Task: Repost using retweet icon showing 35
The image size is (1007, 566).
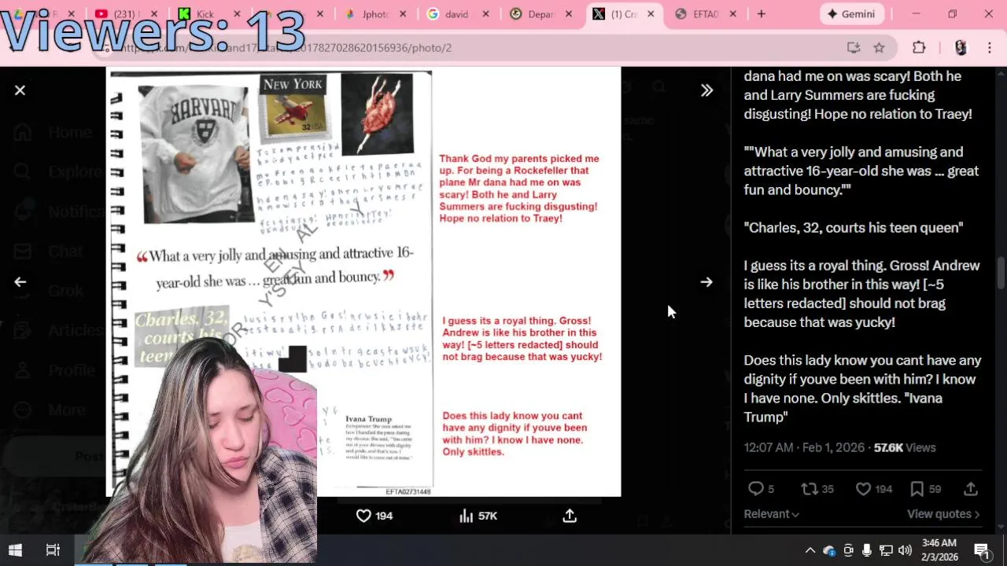Action: click(x=817, y=489)
